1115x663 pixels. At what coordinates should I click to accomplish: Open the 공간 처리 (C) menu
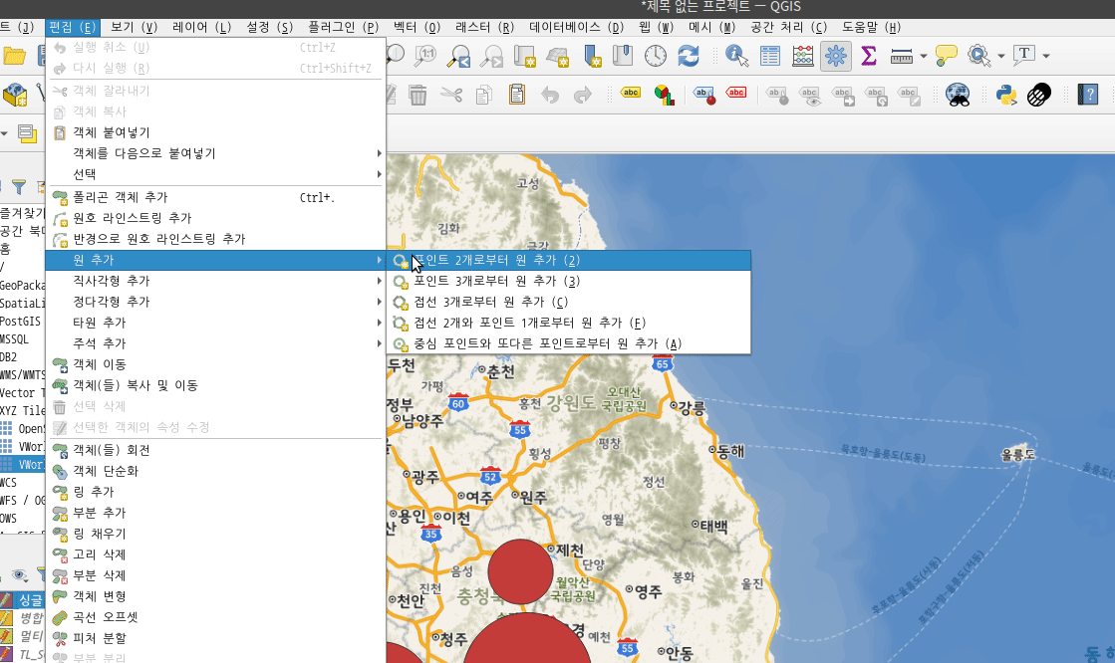(x=788, y=27)
